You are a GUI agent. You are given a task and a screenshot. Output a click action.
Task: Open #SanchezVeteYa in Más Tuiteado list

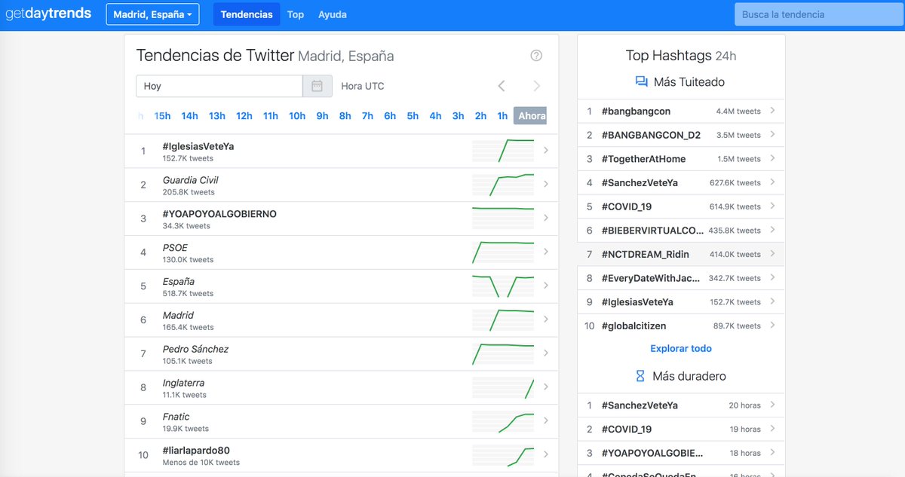click(x=640, y=183)
